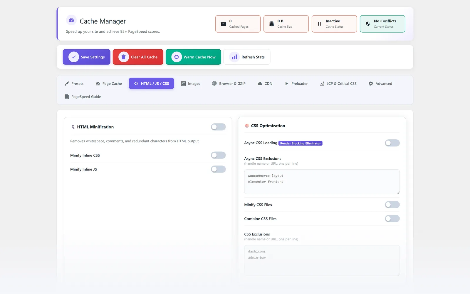Screen dimensions: 470x294
Task: Click the CSS Optimization palette icon
Action: click(x=247, y=126)
